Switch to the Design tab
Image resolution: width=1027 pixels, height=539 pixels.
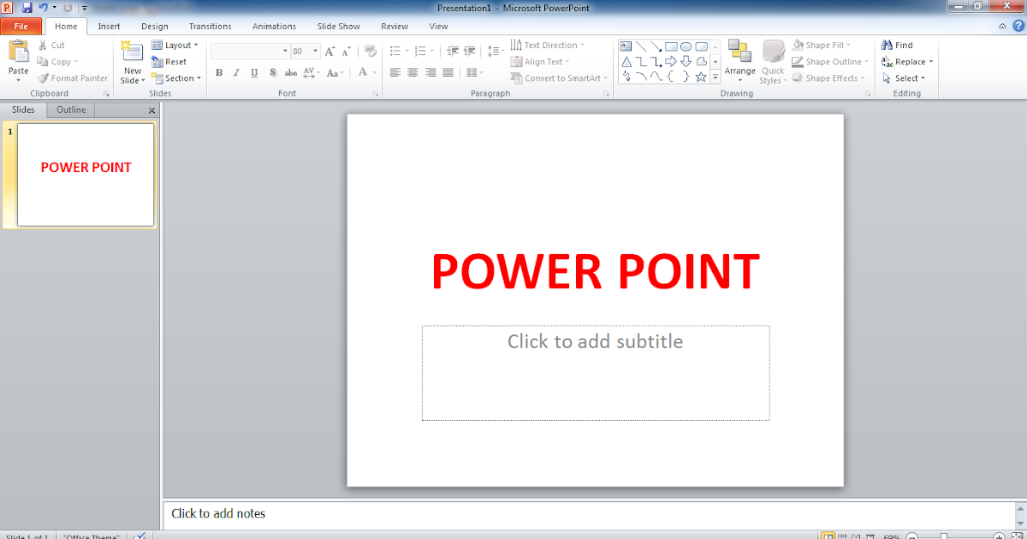[155, 27]
